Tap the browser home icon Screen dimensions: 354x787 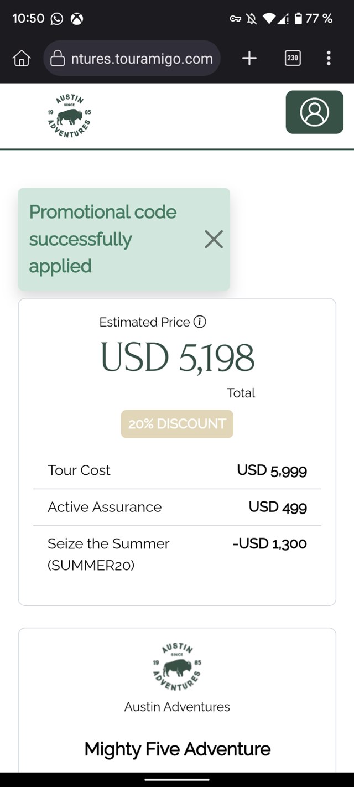21,58
